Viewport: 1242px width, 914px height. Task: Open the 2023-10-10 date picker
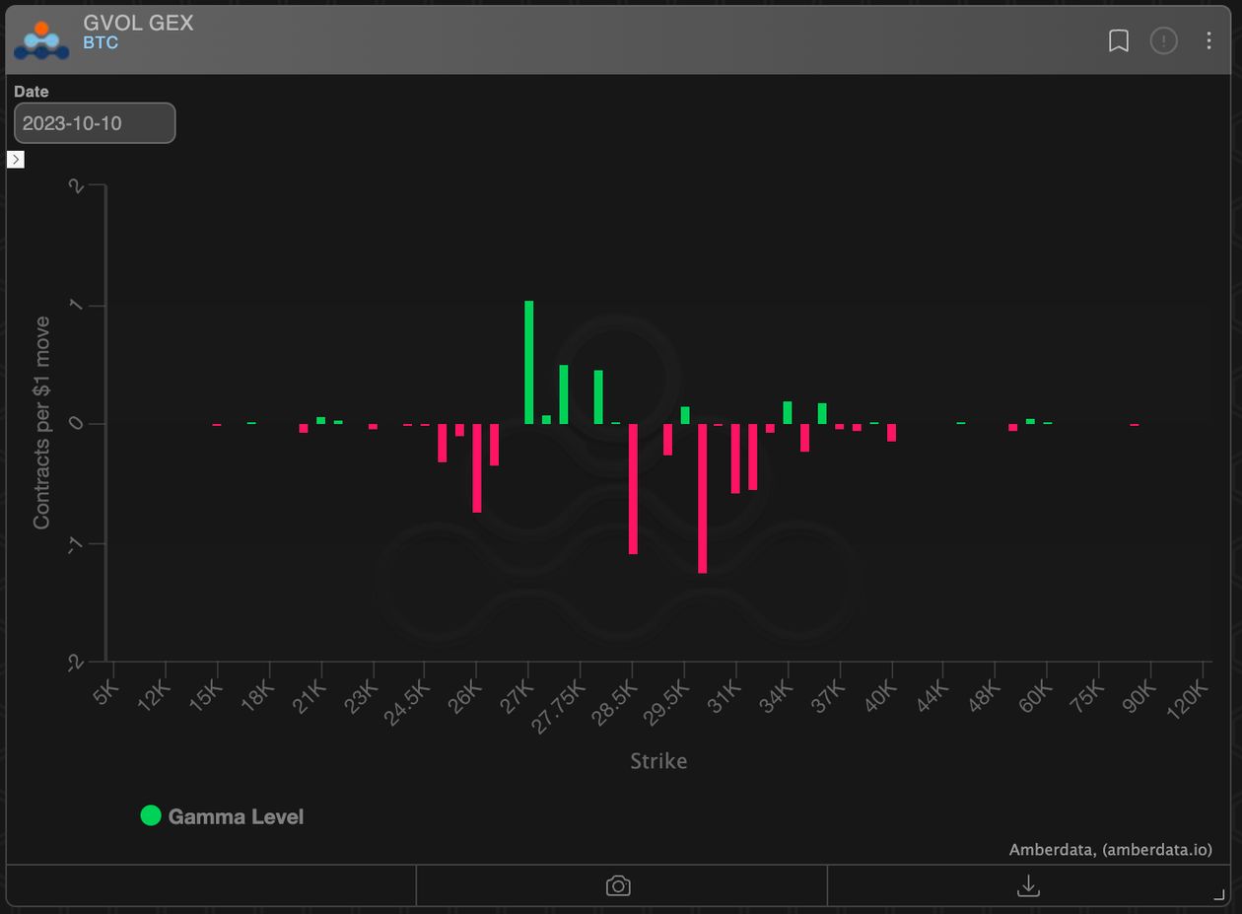click(95, 123)
